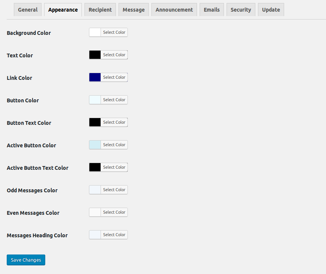Screen dimensions: 326x274
Task: Click the Button Color label
Action: [x=23, y=100]
